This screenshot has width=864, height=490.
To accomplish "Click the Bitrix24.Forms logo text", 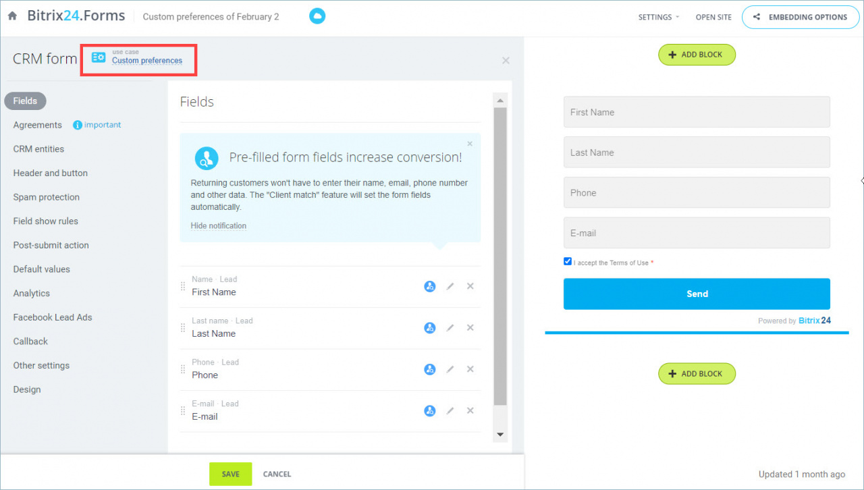I will 76,16.
